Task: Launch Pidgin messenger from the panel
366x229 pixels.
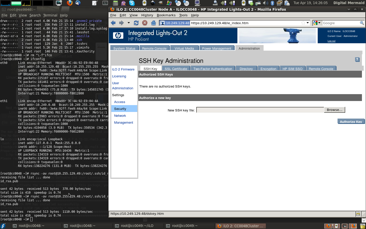Action: coord(124,3)
